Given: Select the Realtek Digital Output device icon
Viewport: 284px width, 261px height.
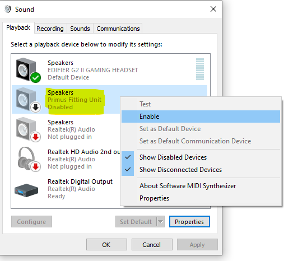Looking at the screenshot, I should (26, 190).
